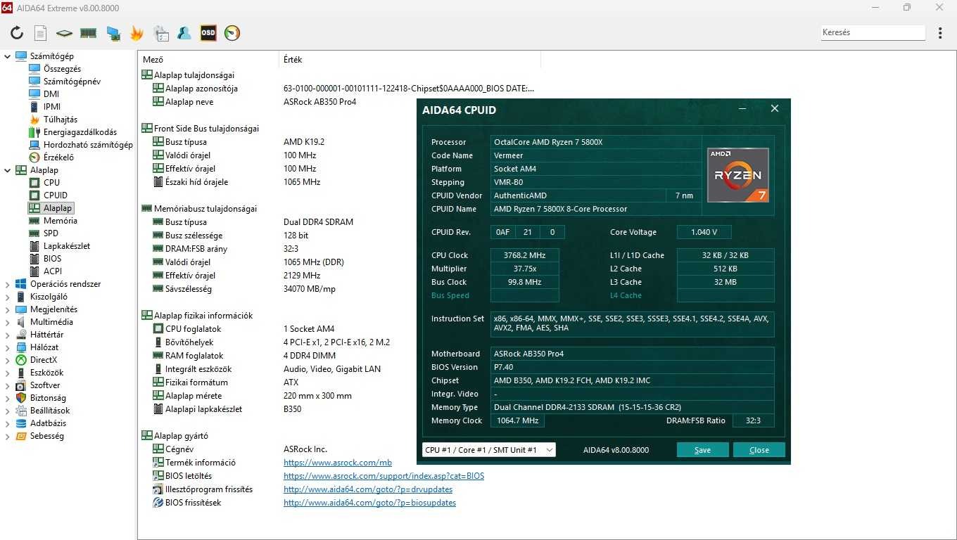Select CPUID in the sidebar tree
This screenshot has width=957, height=540.
pyautogui.click(x=56, y=195)
